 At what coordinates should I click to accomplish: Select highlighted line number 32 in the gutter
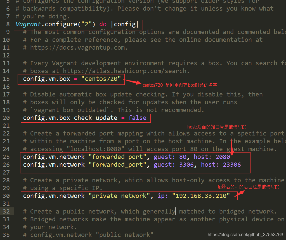click(6, 212)
